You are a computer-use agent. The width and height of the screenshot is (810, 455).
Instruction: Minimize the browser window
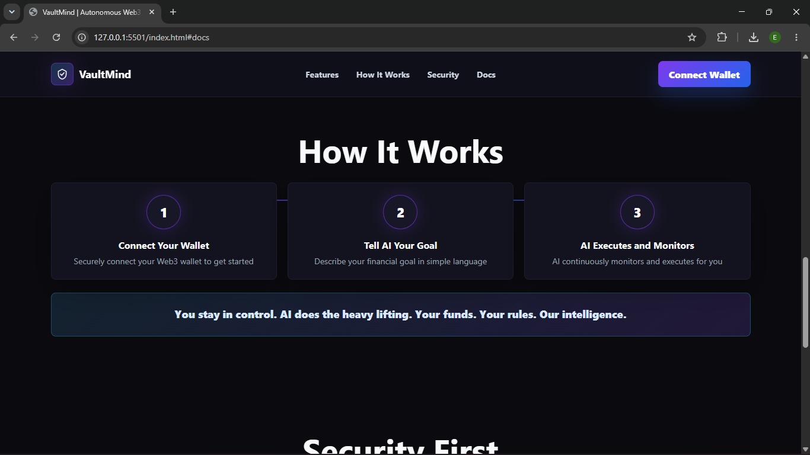pyautogui.click(x=742, y=12)
